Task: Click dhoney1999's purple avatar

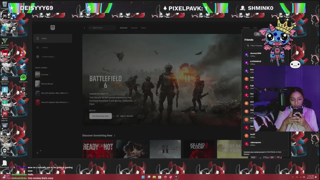Action: pos(246,54)
